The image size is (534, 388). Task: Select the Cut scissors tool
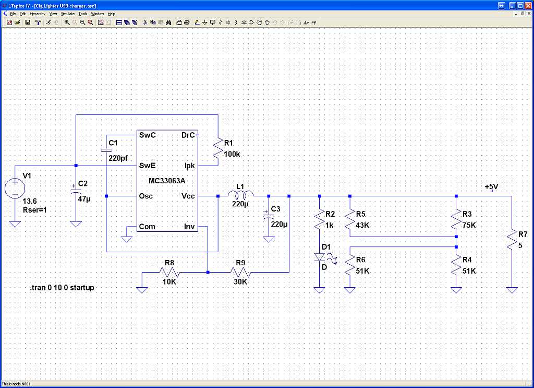point(145,22)
